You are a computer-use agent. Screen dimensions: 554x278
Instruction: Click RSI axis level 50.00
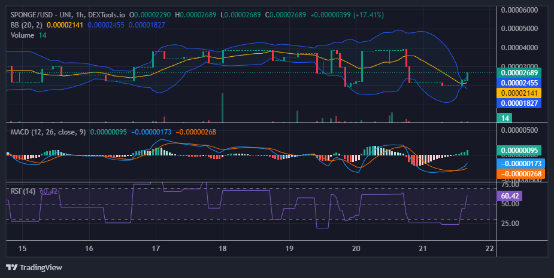(x=510, y=204)
